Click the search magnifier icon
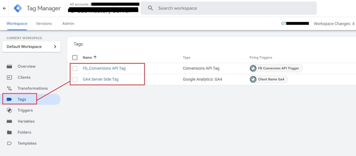The width and height of the screenshot is (356, 156). (150, 8)
